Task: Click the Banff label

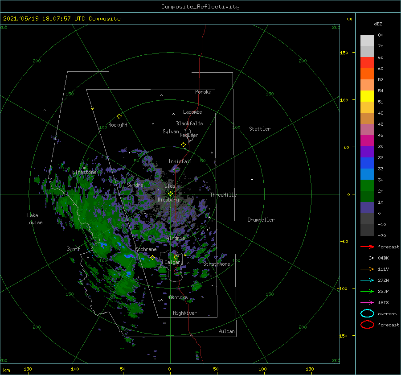Action: tap(74, 249)
